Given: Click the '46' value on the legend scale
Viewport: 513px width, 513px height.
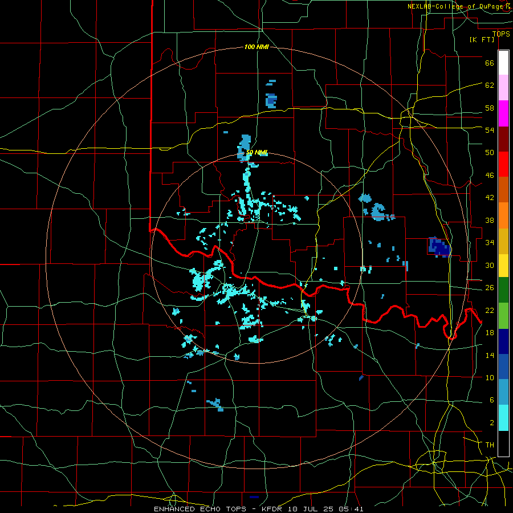Looking at the screenshot, I should tap(490, 176).
